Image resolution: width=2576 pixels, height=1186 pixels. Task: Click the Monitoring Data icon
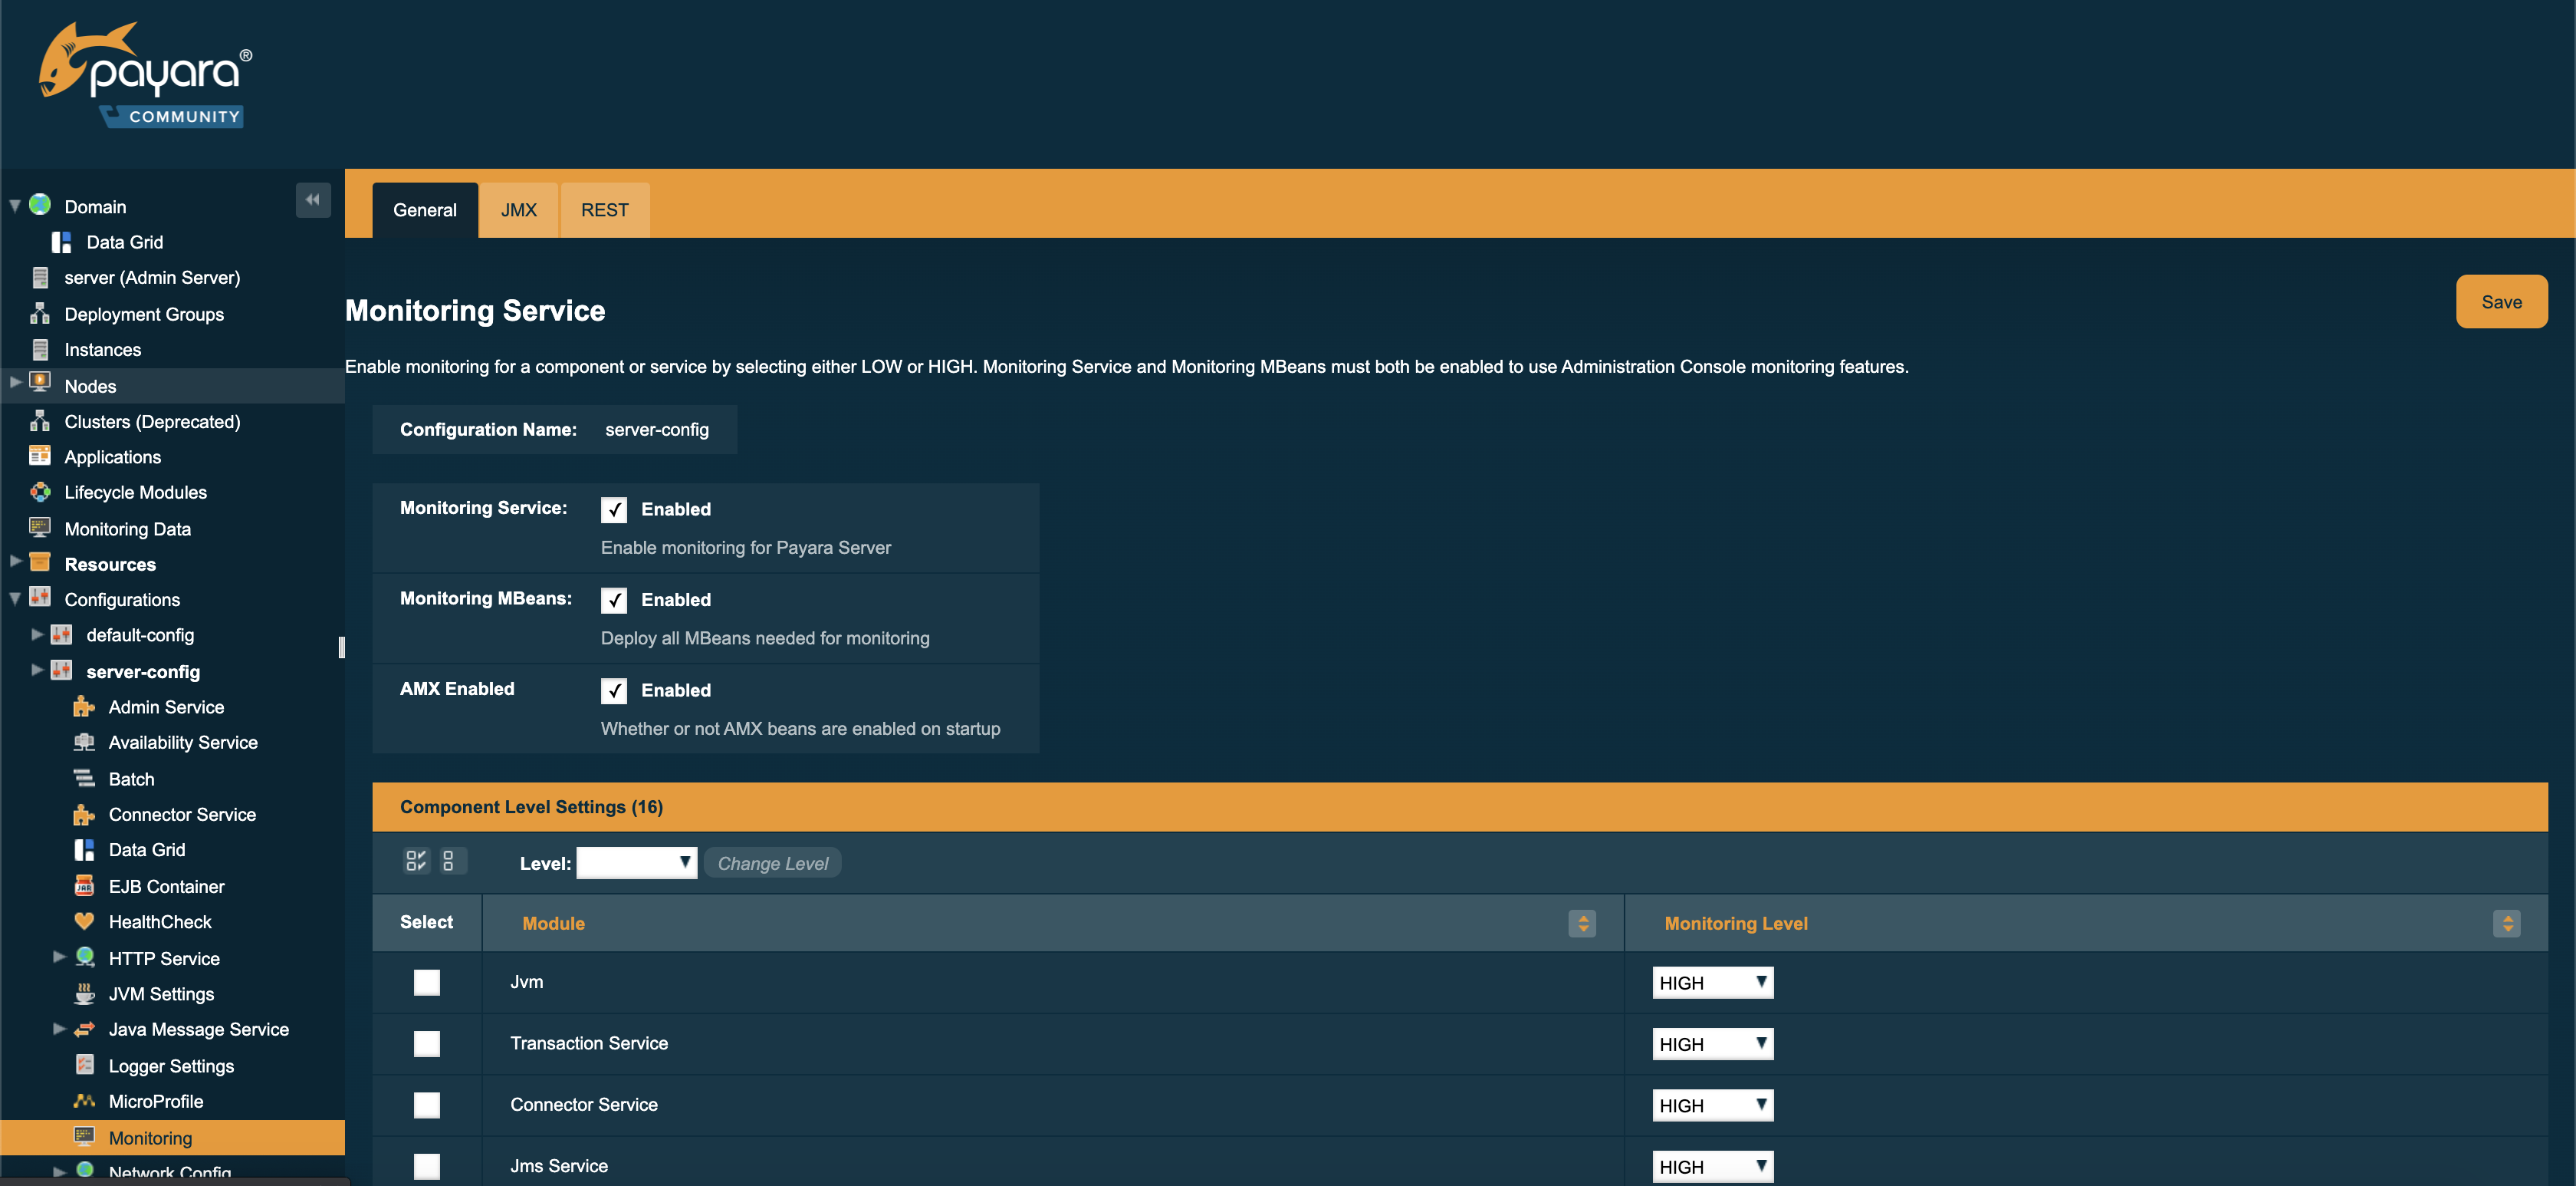(x=40, y=528)
